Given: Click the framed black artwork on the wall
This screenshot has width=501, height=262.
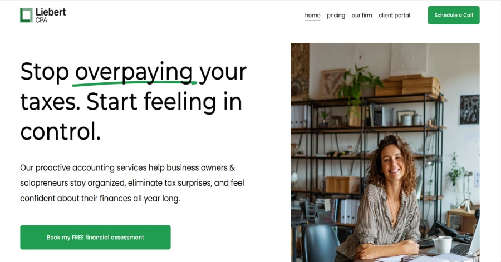Looking at the screenshot, I should pyautogui.click(x=469, y=110).
